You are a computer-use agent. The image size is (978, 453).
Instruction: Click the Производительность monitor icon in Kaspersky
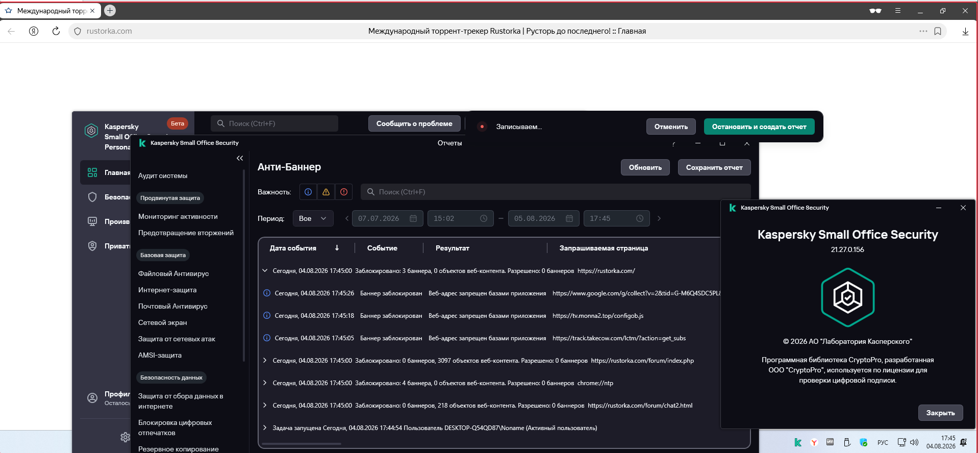(92, 221)
